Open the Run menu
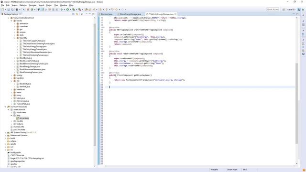The image size is (306, 172). click(56, 5)
